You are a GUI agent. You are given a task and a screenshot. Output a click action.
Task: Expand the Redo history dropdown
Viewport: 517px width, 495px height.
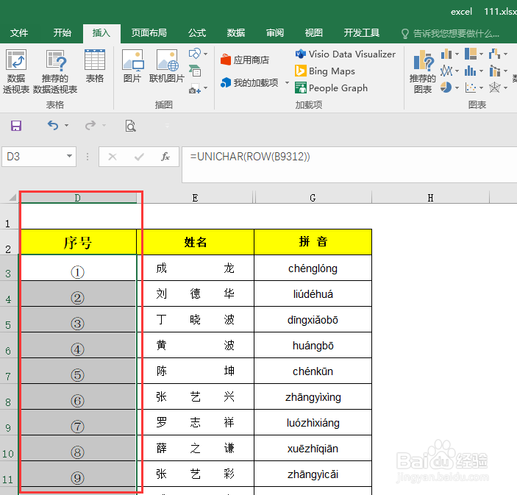click(x=104, y=125)
